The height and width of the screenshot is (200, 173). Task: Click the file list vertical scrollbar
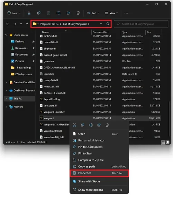(169, 119)
